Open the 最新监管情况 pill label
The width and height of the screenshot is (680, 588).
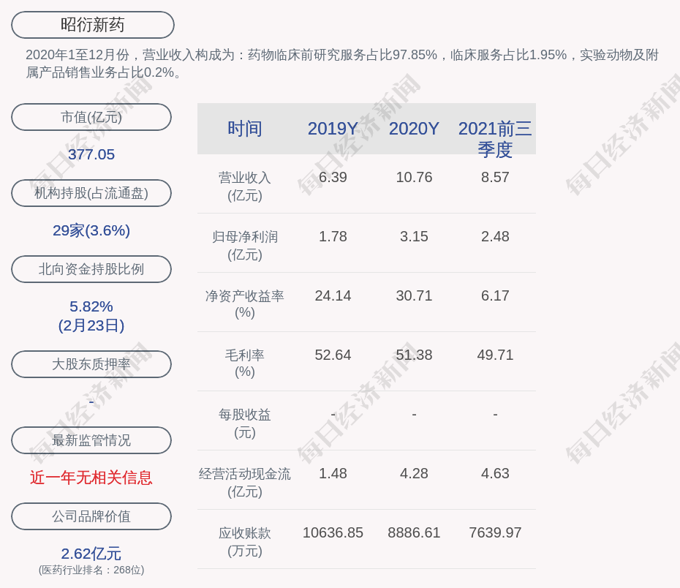click(x=91, y=440)
